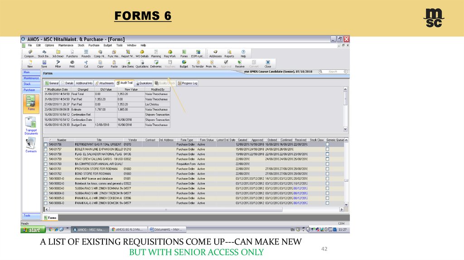Viewport: 464px width, 260px height.
Task: Open the Planning toolbar icon
Action: (x=156, y=53)
